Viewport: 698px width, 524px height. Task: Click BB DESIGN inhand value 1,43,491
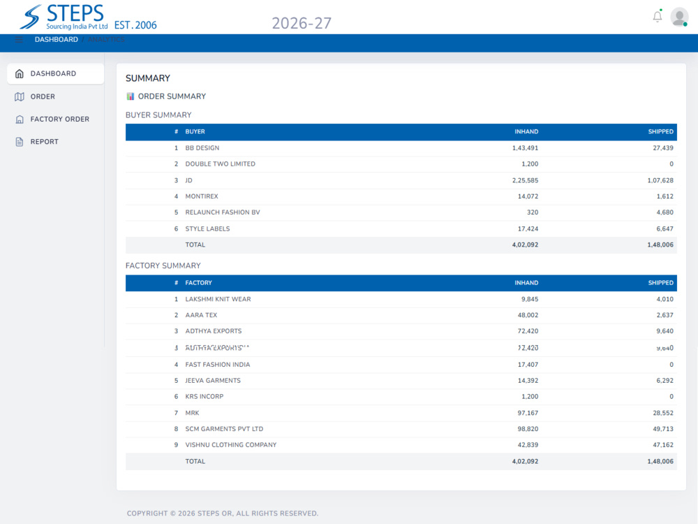525,148
